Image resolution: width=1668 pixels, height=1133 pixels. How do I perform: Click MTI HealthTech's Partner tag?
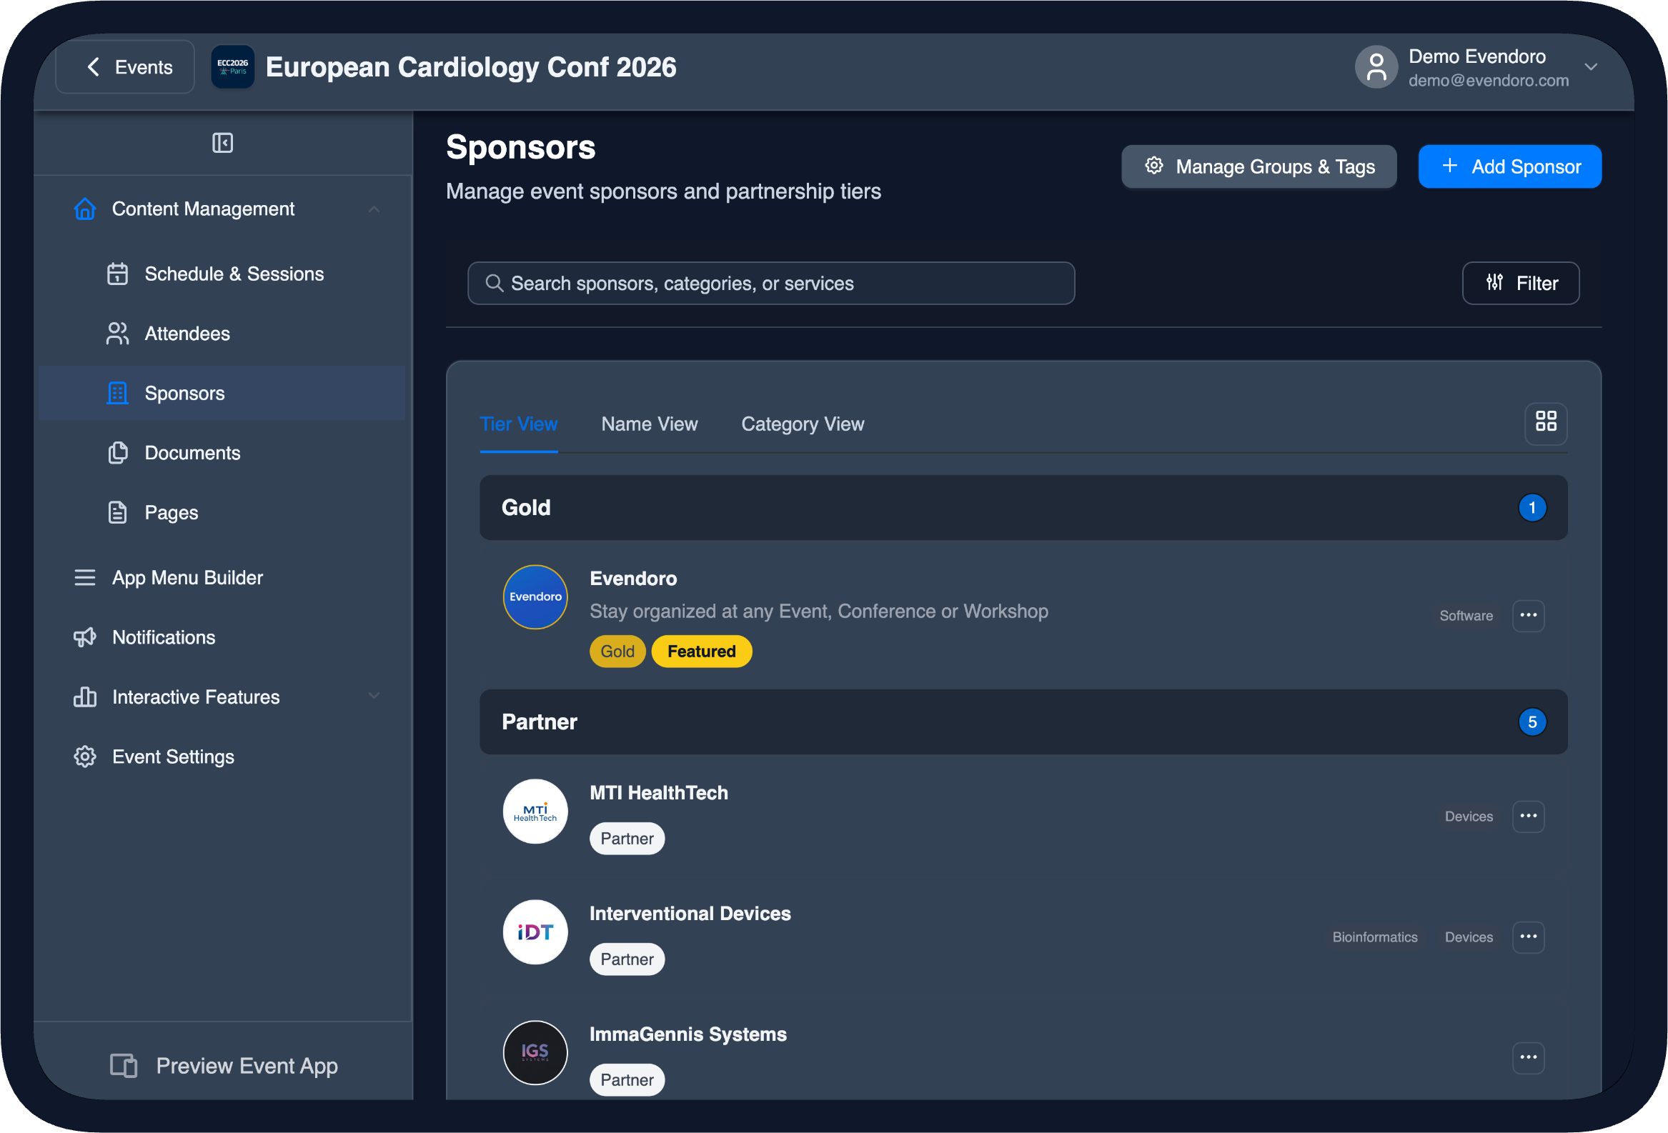[x=627, y=839]
